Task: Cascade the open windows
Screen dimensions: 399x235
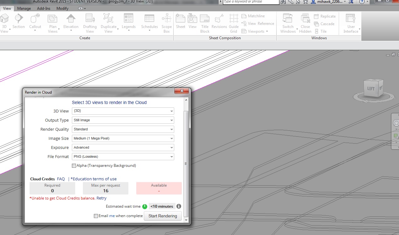Action: [327, 24]
